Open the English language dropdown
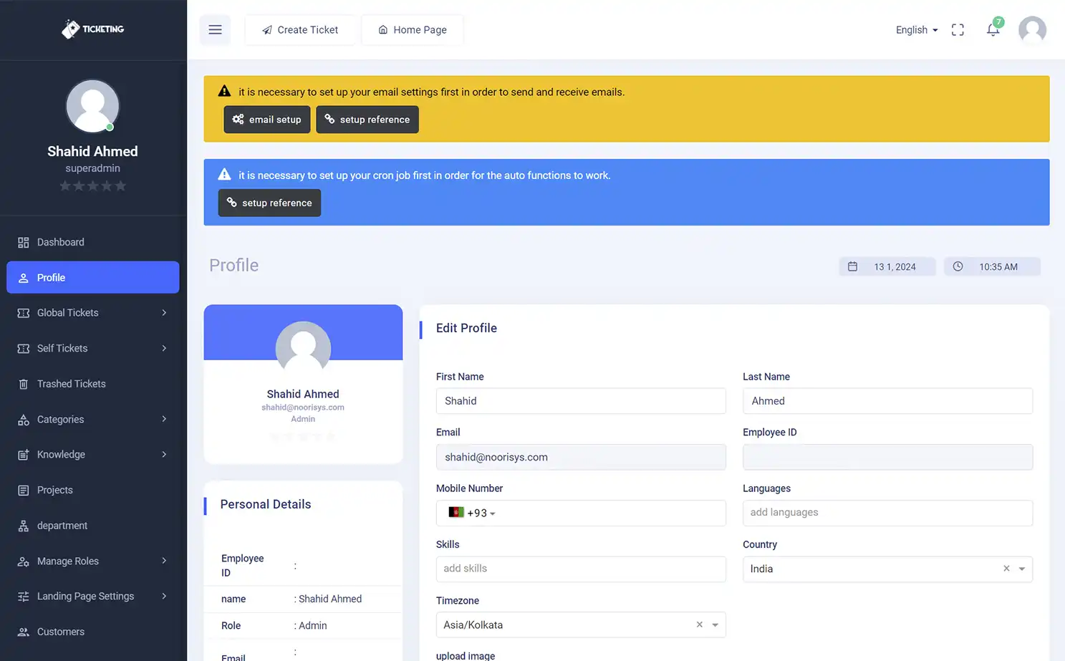The image size is (1065, 661). point(916,30)
